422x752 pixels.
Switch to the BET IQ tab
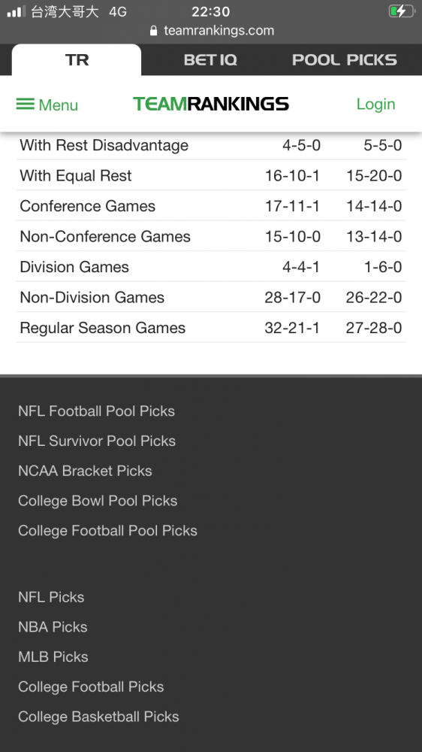pos(210,60)
